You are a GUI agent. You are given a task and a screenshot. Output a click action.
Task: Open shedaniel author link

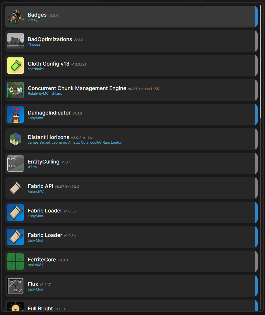(36, 69)
